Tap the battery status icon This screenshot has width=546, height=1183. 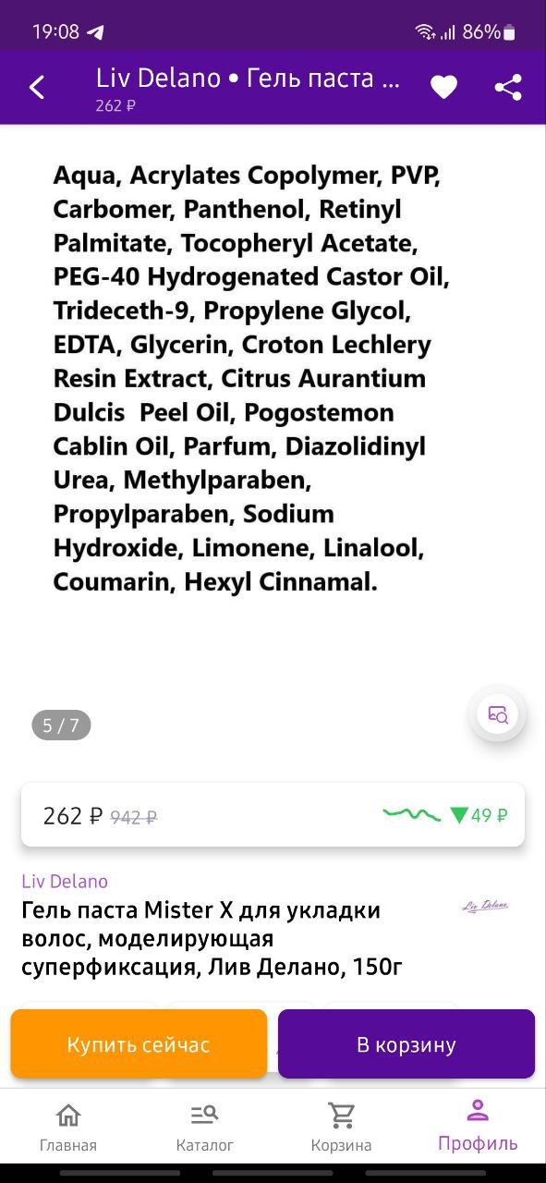pyautogui.click(x=509, y=32)
